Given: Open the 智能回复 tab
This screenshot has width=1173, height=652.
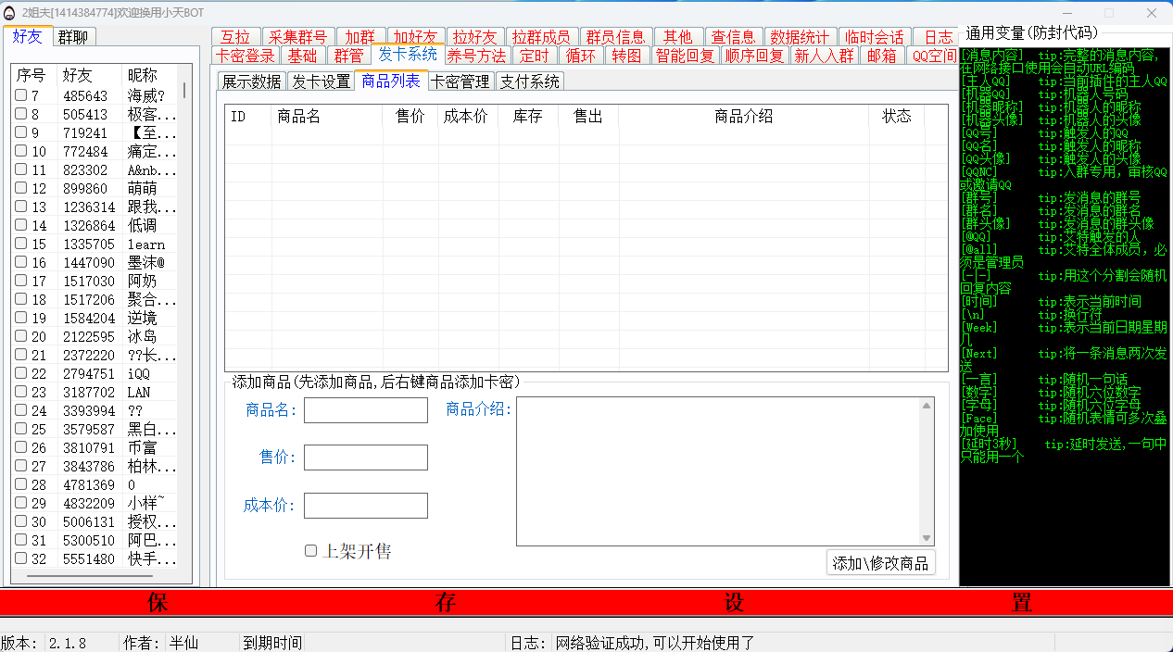Looking at the screenshot, I should (684, 56).
